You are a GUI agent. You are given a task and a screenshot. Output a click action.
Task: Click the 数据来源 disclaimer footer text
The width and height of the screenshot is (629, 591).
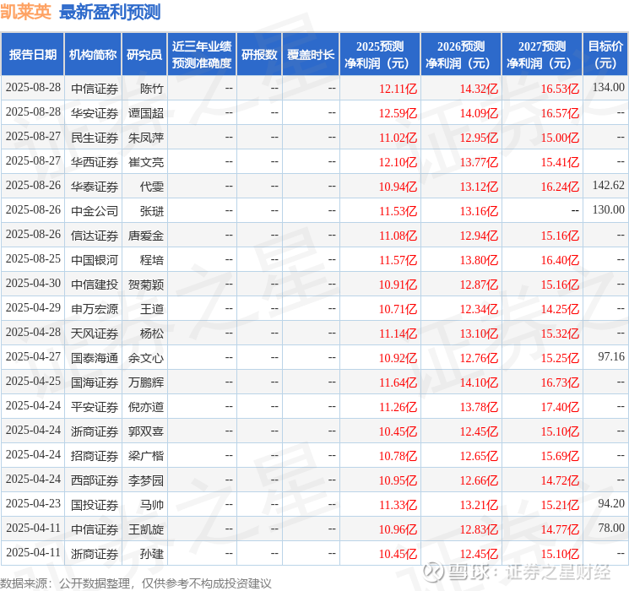click(136, 583)
